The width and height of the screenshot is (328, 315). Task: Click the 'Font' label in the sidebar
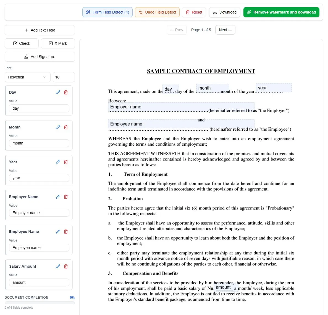(8, 68)
